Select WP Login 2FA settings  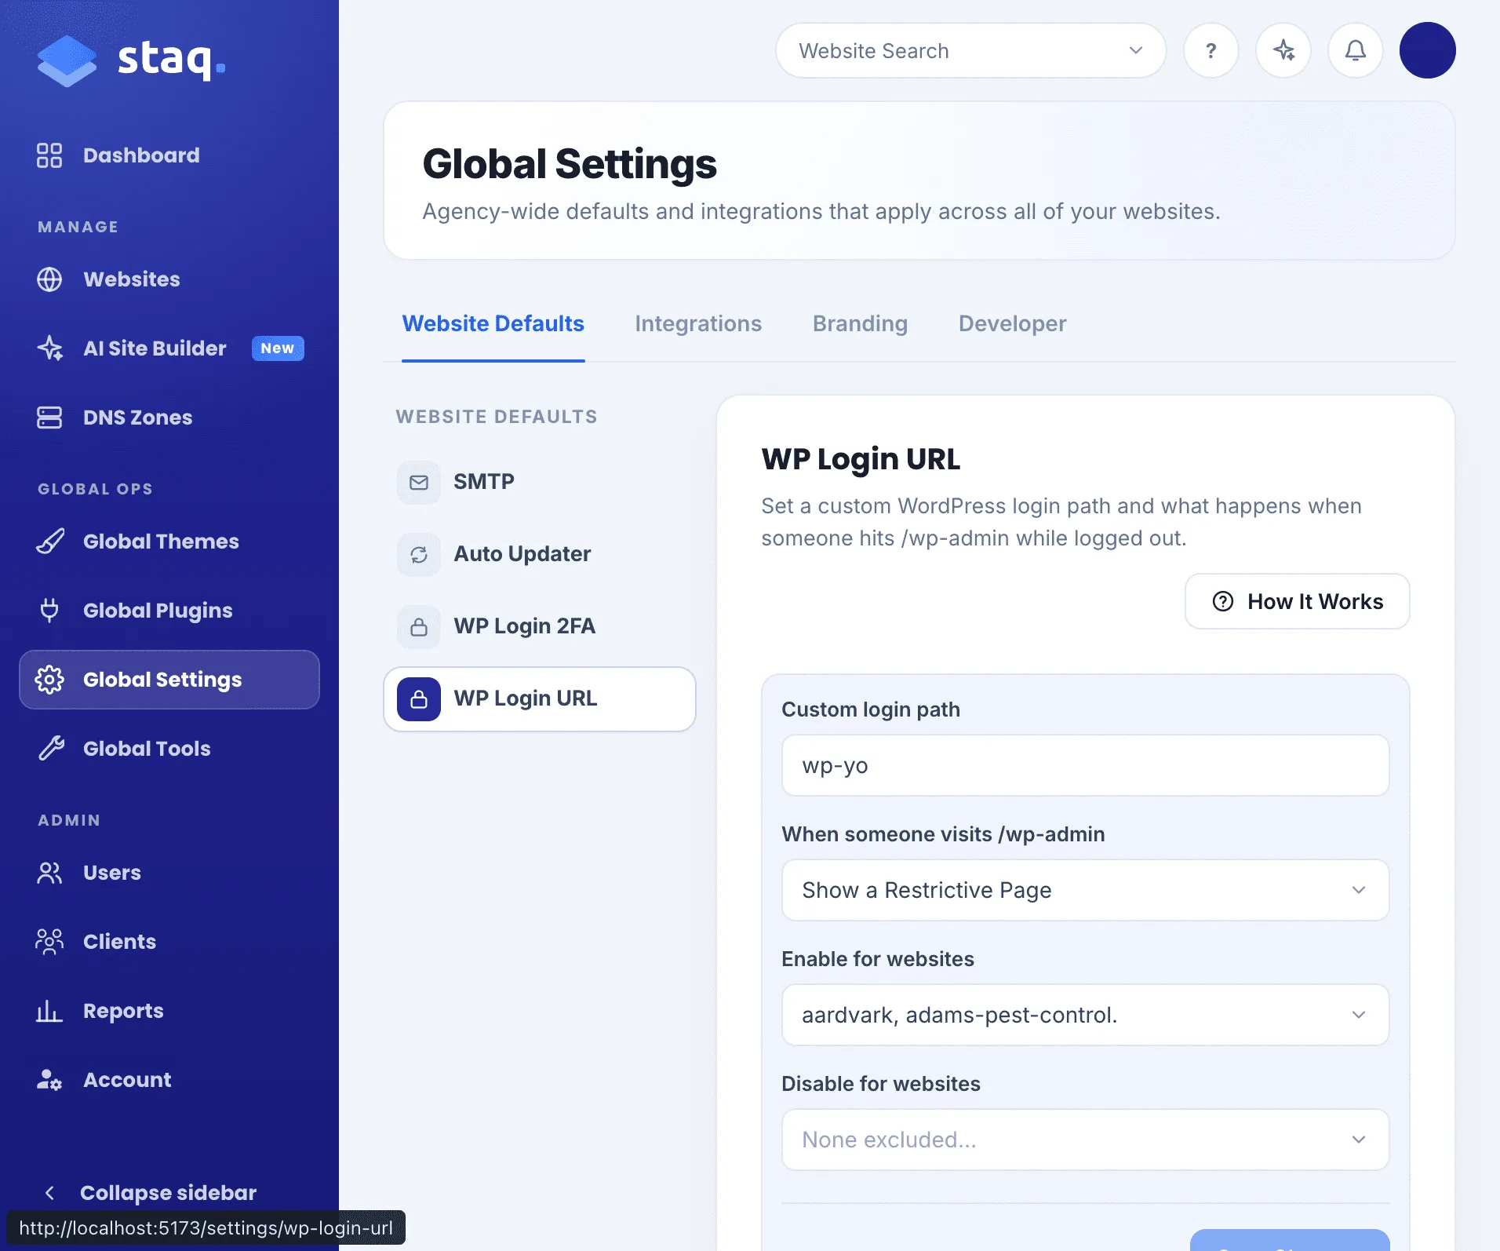pos(540,626)
